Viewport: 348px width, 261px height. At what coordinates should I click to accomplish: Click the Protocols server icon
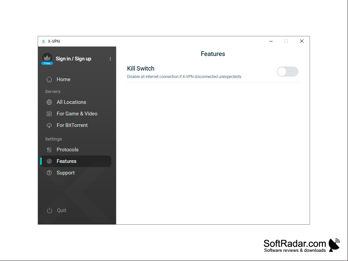point(49,150)
